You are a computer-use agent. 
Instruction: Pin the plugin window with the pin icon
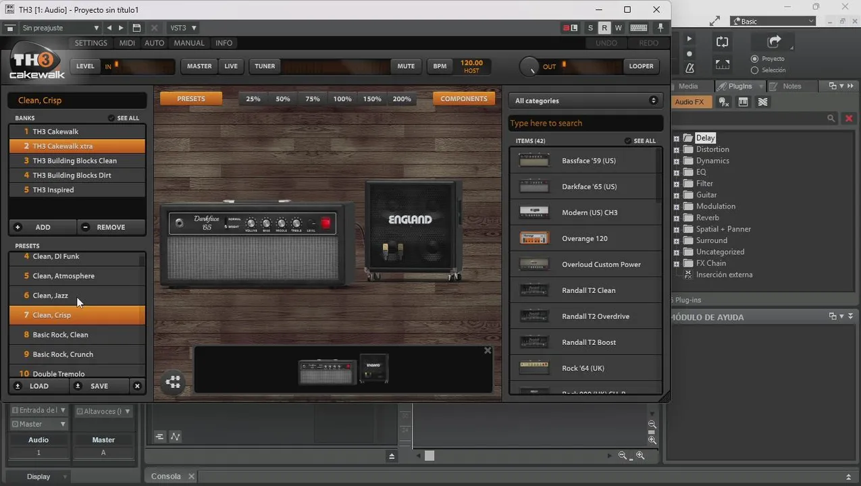click(660, 28)
